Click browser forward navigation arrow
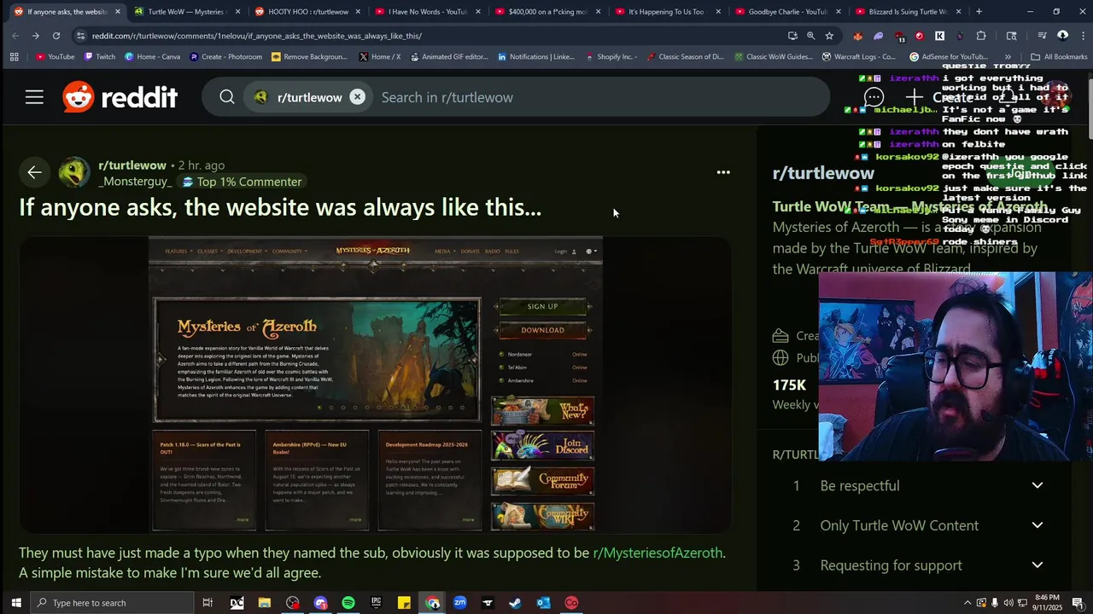 coord(36,36)
